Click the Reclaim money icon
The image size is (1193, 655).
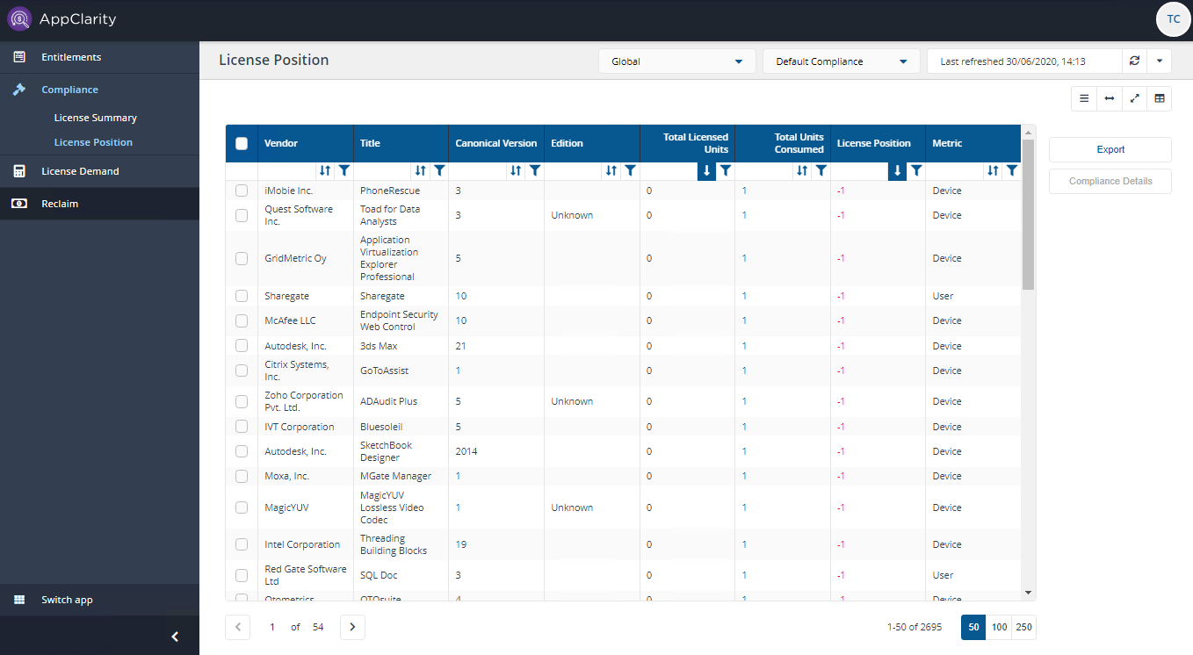click(19, 204)
